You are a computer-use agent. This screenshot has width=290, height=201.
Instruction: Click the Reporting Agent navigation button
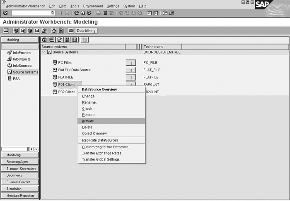pyautogui.click(x=20, y=162)
